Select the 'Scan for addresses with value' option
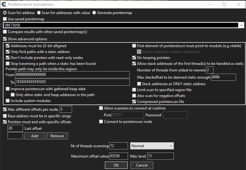Screen dimensions: 246x170 click(x=39, y=13)
